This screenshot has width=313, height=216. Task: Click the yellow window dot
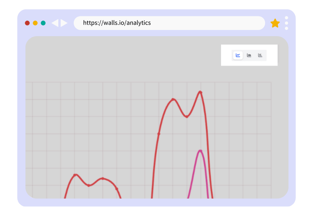point(35,23)
